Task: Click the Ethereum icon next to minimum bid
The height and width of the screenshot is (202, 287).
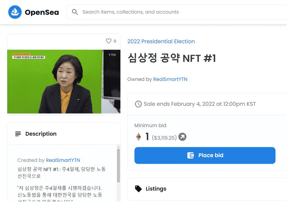Action: pyautogui.click(x=138, y=137)
